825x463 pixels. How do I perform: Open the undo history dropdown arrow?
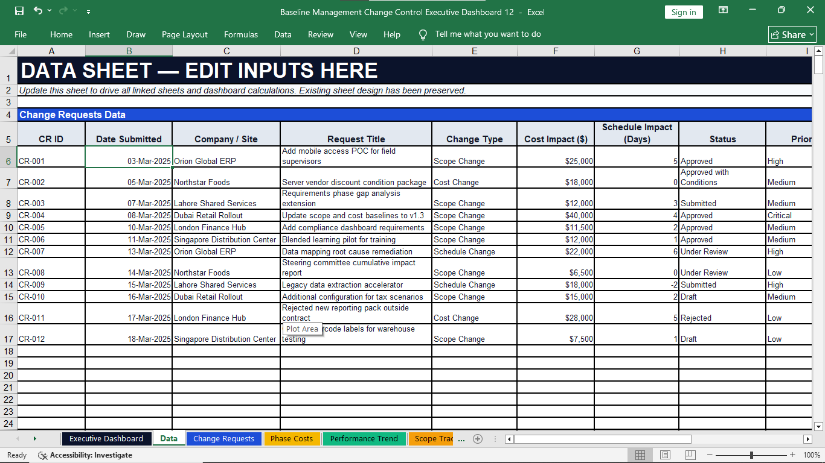pos(50,11)
